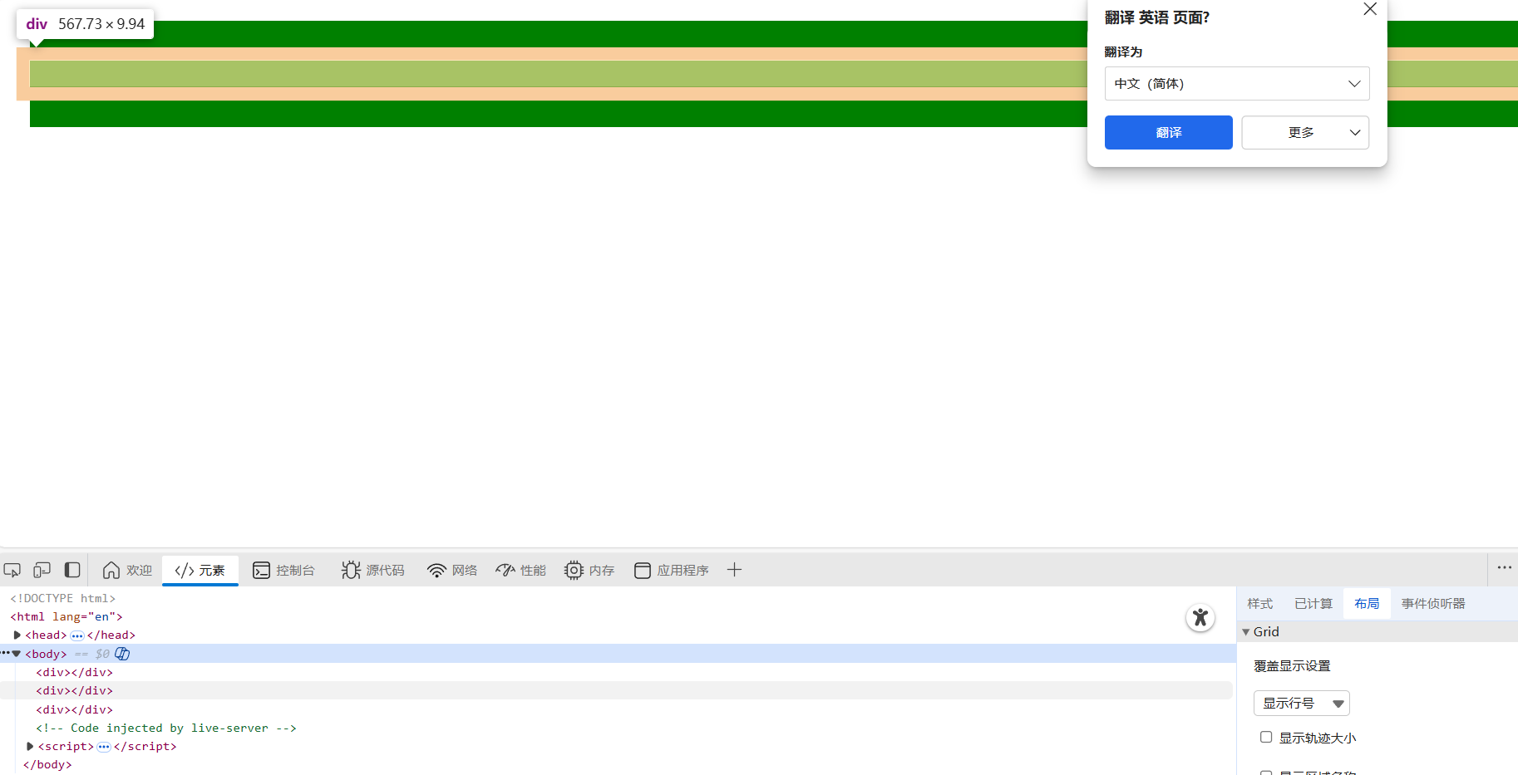Toggle the activity bar sidebar icon
1518x775 pixels.
72,571
